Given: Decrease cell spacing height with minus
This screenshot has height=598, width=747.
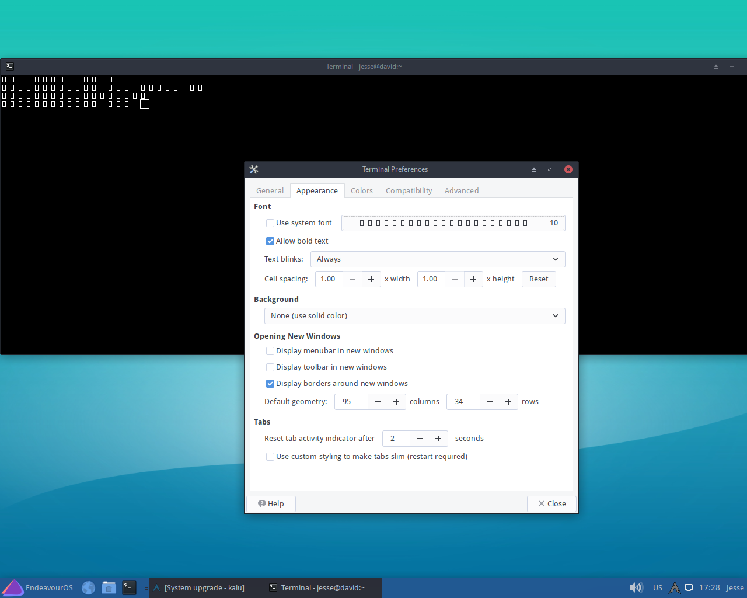Looking at the screenshot, I should click(455, 279).
